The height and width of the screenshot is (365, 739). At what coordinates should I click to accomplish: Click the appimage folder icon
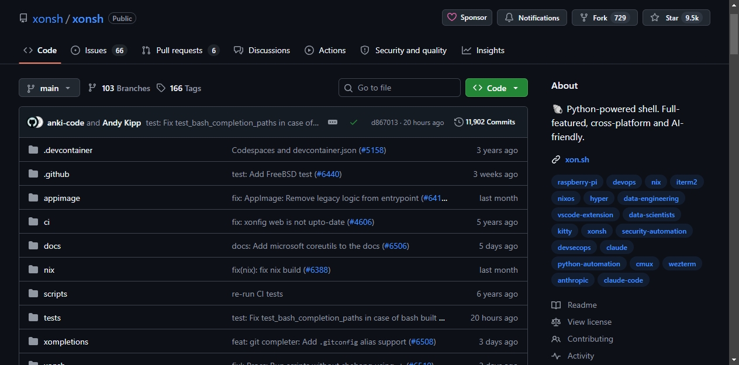33,198
